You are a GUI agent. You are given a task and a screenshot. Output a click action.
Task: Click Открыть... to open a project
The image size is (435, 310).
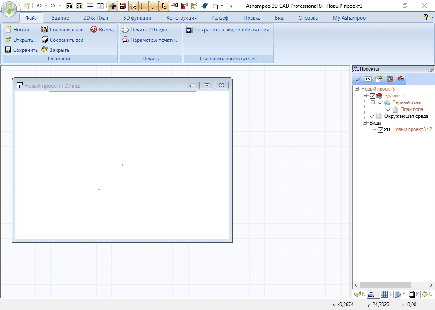(21, 40)
